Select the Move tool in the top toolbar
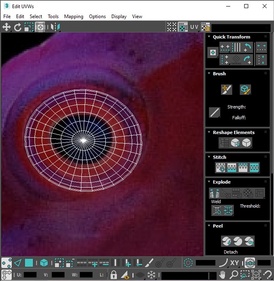Viewport: 274px width, 281px height. (x=7, y=27)
